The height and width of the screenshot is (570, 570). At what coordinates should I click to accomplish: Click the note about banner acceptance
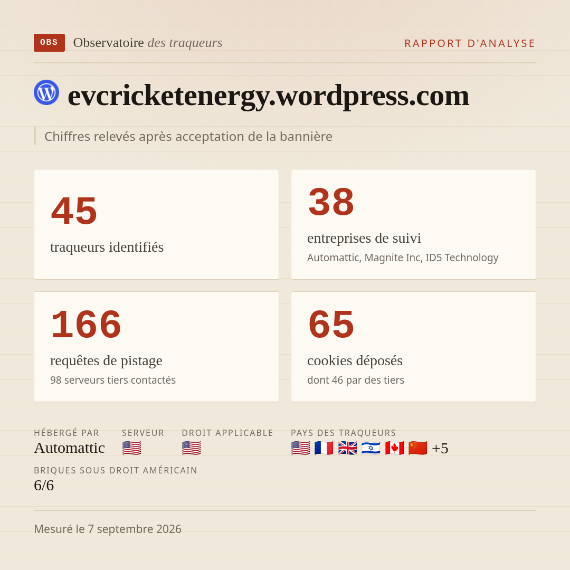coord(188,136)
